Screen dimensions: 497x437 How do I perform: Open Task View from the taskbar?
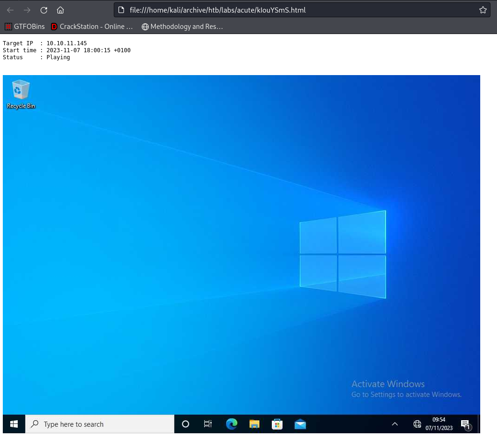(207, 423)
